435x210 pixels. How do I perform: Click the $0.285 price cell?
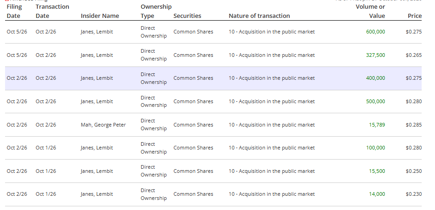coord(414,125)
